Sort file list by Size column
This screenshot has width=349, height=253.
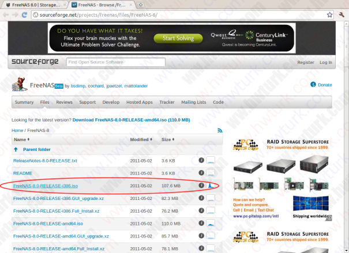168,139
